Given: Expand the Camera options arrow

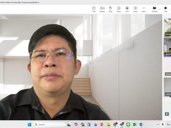Looking at the screenshot, I should click(160, 9).
